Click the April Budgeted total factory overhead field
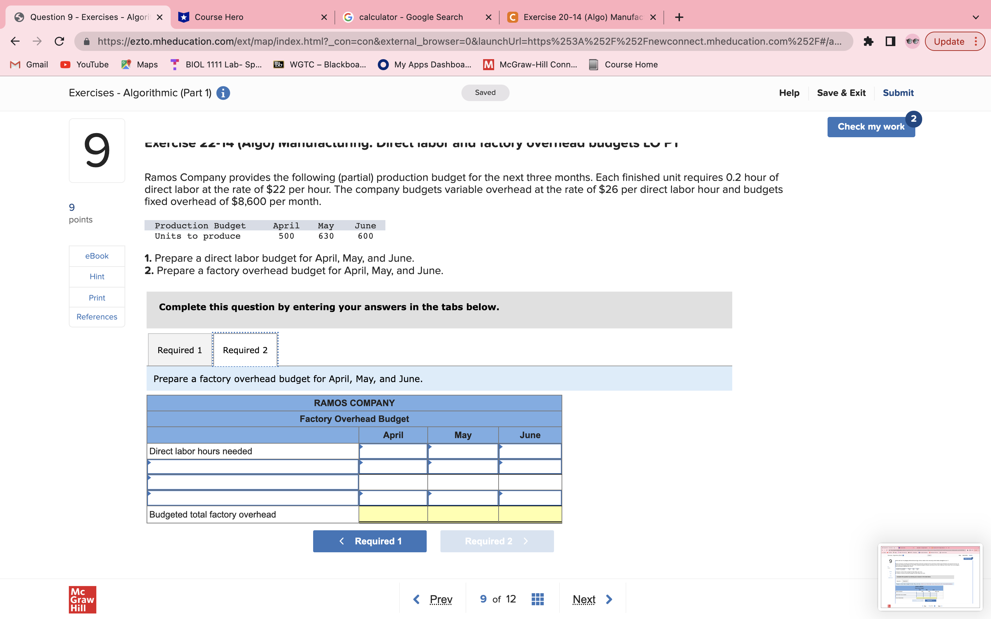The height and width of the screenshot is (619, 991). click(392, 514)
